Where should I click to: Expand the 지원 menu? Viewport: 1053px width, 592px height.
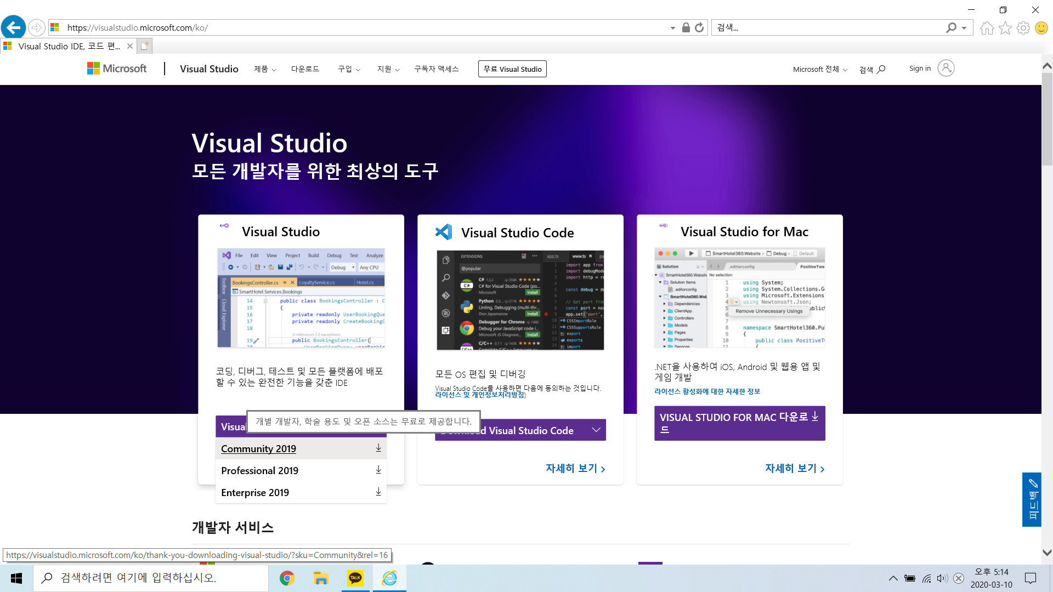pos(388,69)
